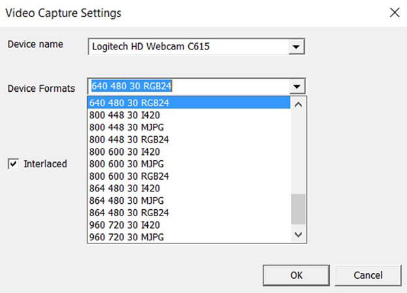
Task: Choose 864 480 30 MJPG format
Action: [189, 201]
